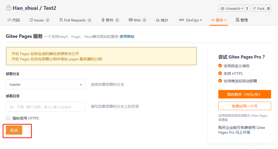The height and width of the screenshot is (149, 278).
Task: Click 免费试用一个月 button
Action: 245,106
